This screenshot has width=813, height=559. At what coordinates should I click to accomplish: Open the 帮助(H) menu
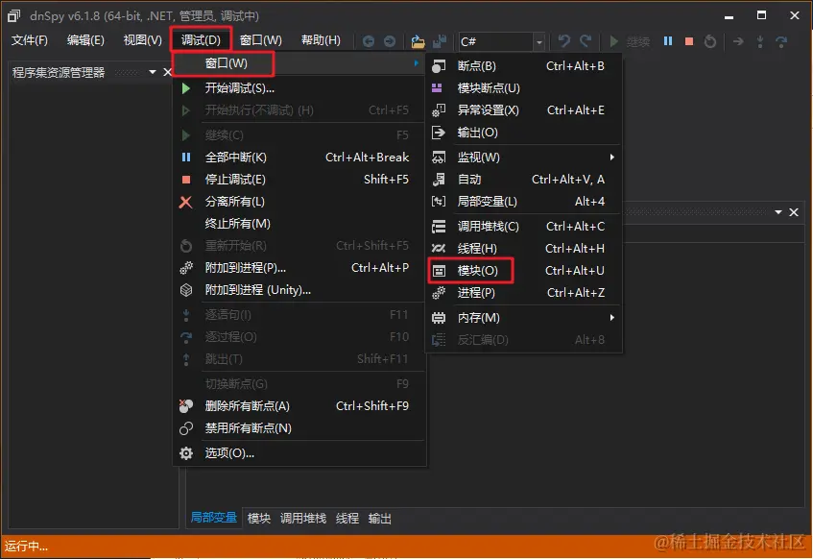pos(321,40)
